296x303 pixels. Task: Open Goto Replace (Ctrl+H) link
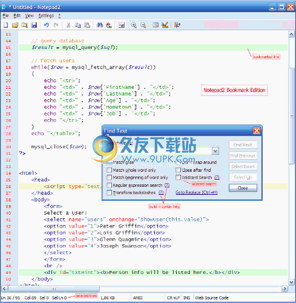(x=196, y=192)
